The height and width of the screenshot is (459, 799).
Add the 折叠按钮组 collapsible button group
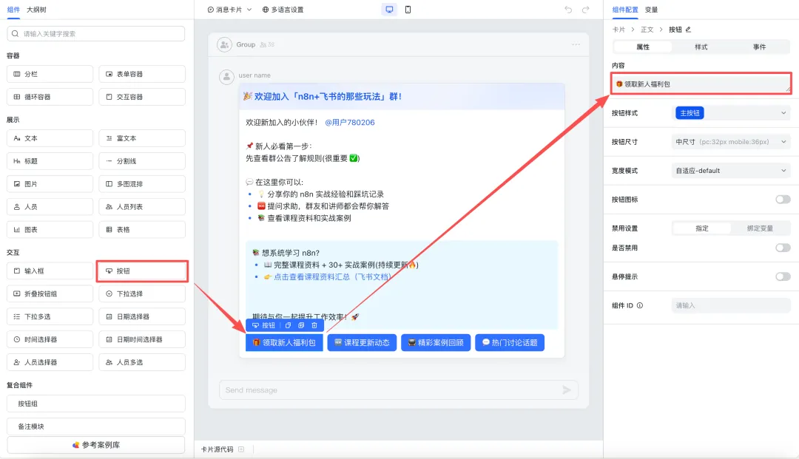tap(50, 293)
